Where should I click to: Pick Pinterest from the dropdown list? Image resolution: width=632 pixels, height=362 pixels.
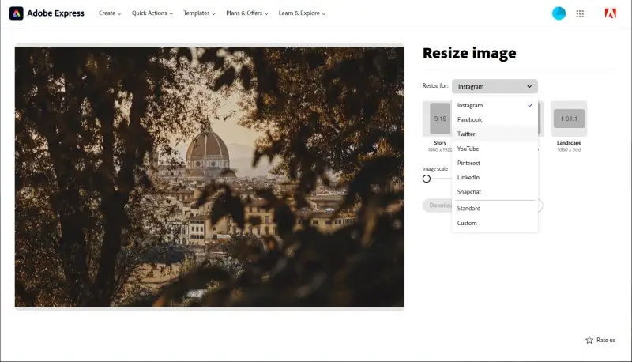click(468, 163)
